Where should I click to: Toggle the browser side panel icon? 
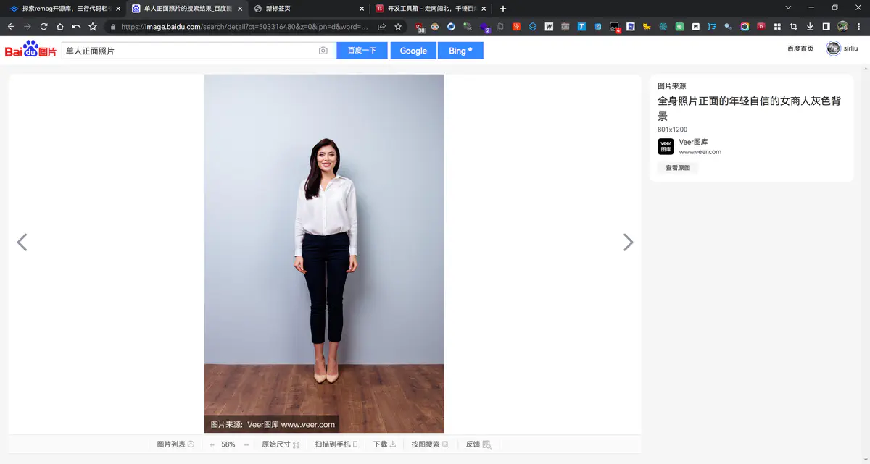826,27
